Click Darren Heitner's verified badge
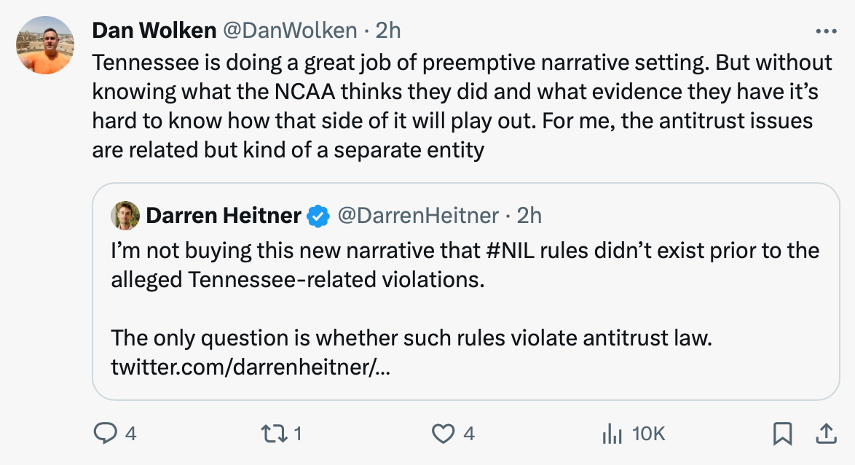 click(x=318, y=216)
